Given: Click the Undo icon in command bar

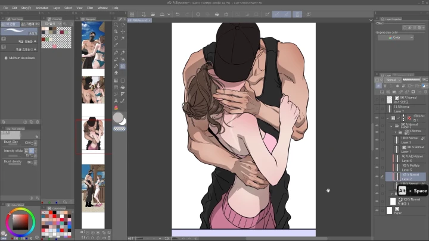Looking at the screenshot, I should (178, 14).
